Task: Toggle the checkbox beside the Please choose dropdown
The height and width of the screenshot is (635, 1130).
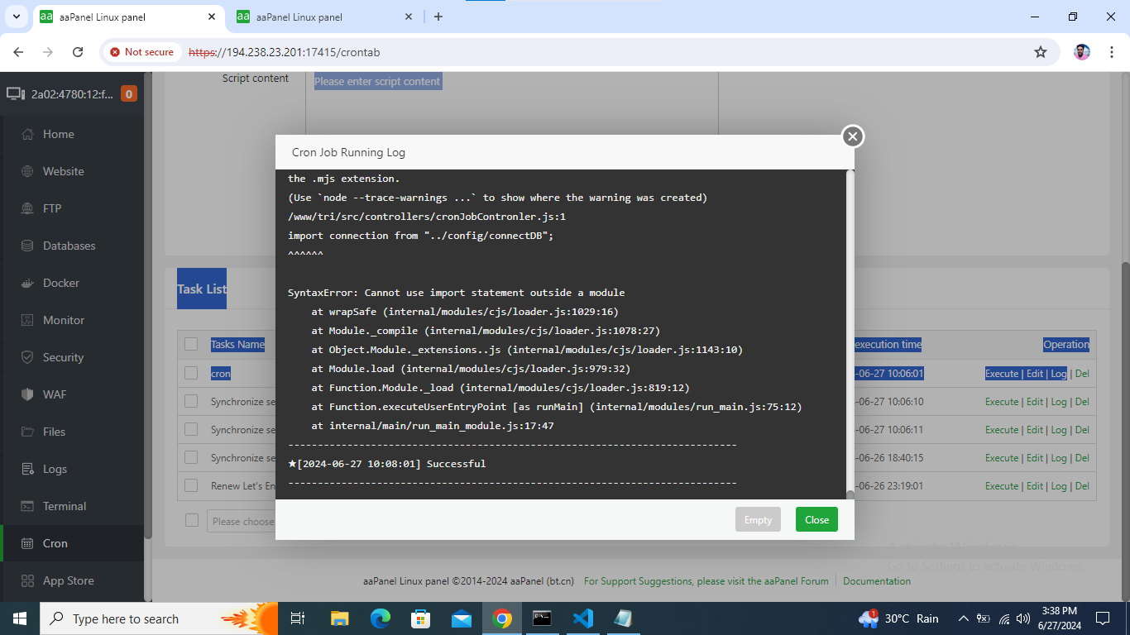Action: tap(192, 520)
